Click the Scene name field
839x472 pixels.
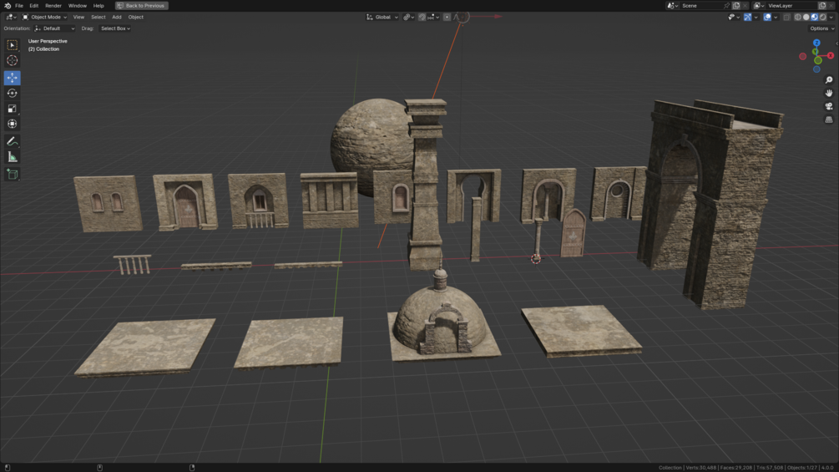[x=701, y=5]
